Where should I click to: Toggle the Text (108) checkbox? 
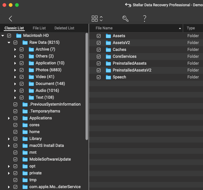point(22,97)
